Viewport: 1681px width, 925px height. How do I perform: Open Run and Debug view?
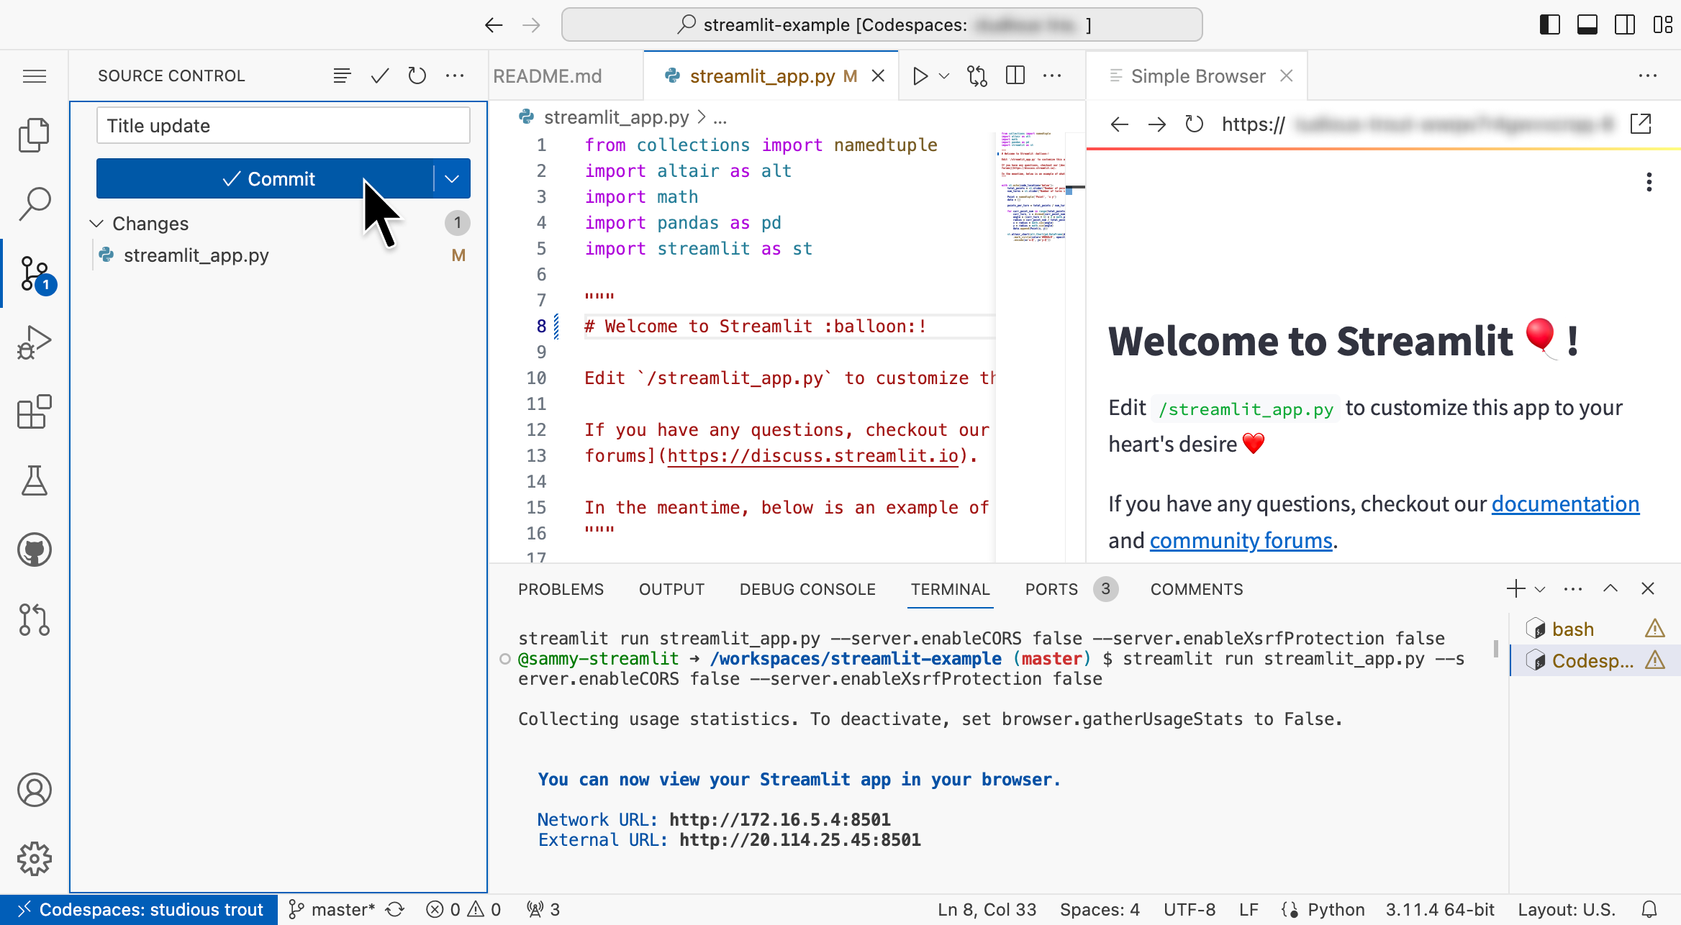[35, 342]
